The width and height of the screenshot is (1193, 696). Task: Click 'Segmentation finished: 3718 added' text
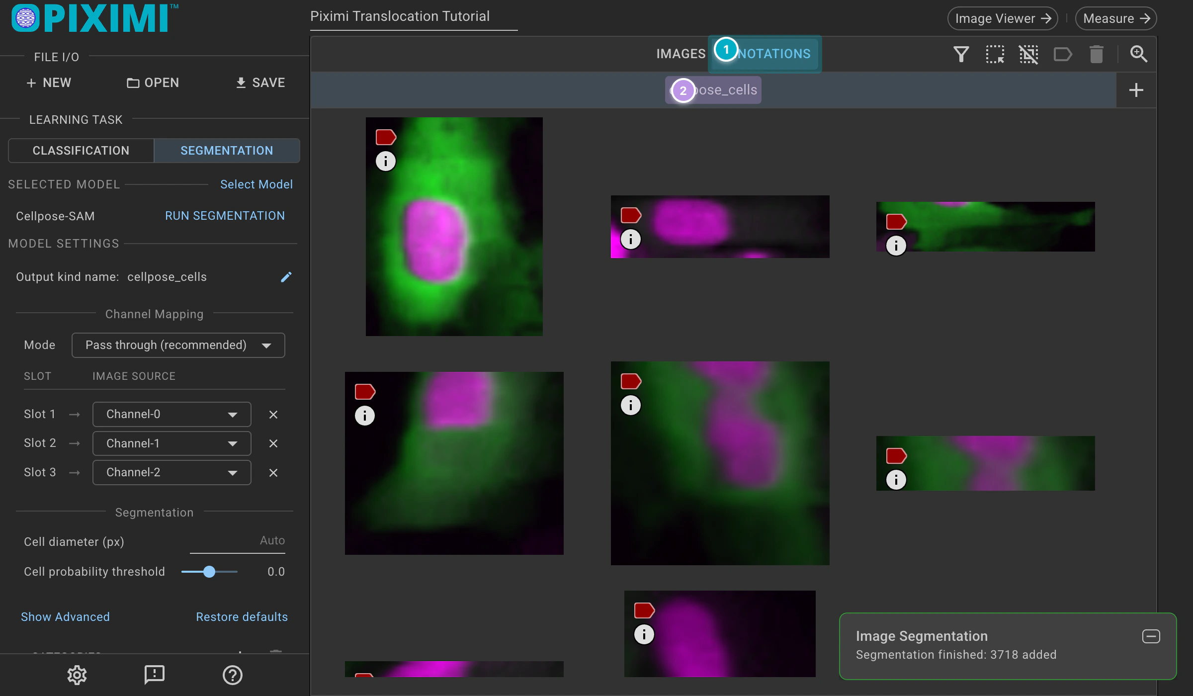956,655
